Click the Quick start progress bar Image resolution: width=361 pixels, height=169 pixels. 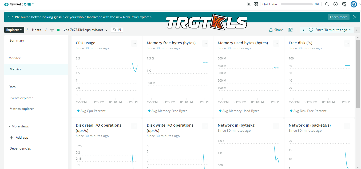pos(296,4)
